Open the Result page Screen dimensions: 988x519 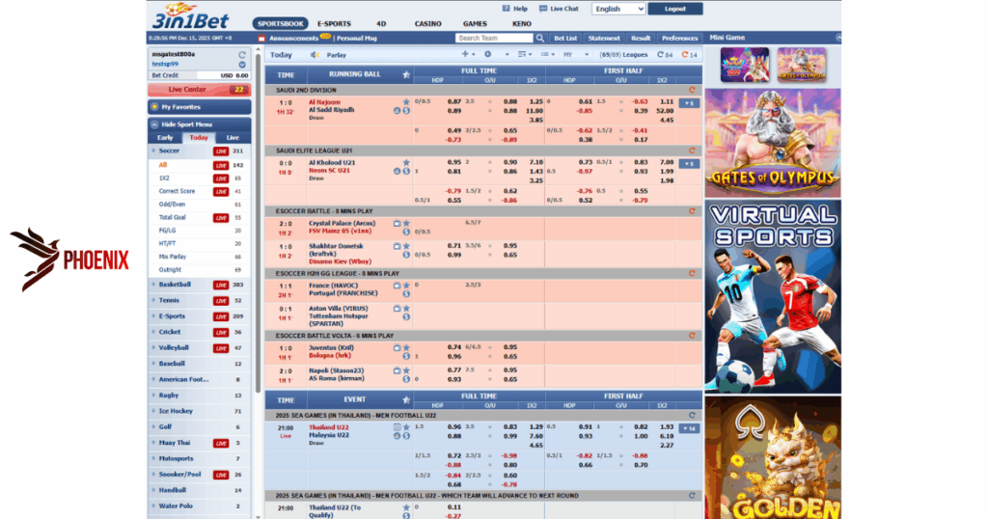pyautogui.click(x=641, y=38)
